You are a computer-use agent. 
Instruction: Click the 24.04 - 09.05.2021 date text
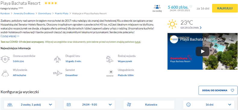[180, 10]
